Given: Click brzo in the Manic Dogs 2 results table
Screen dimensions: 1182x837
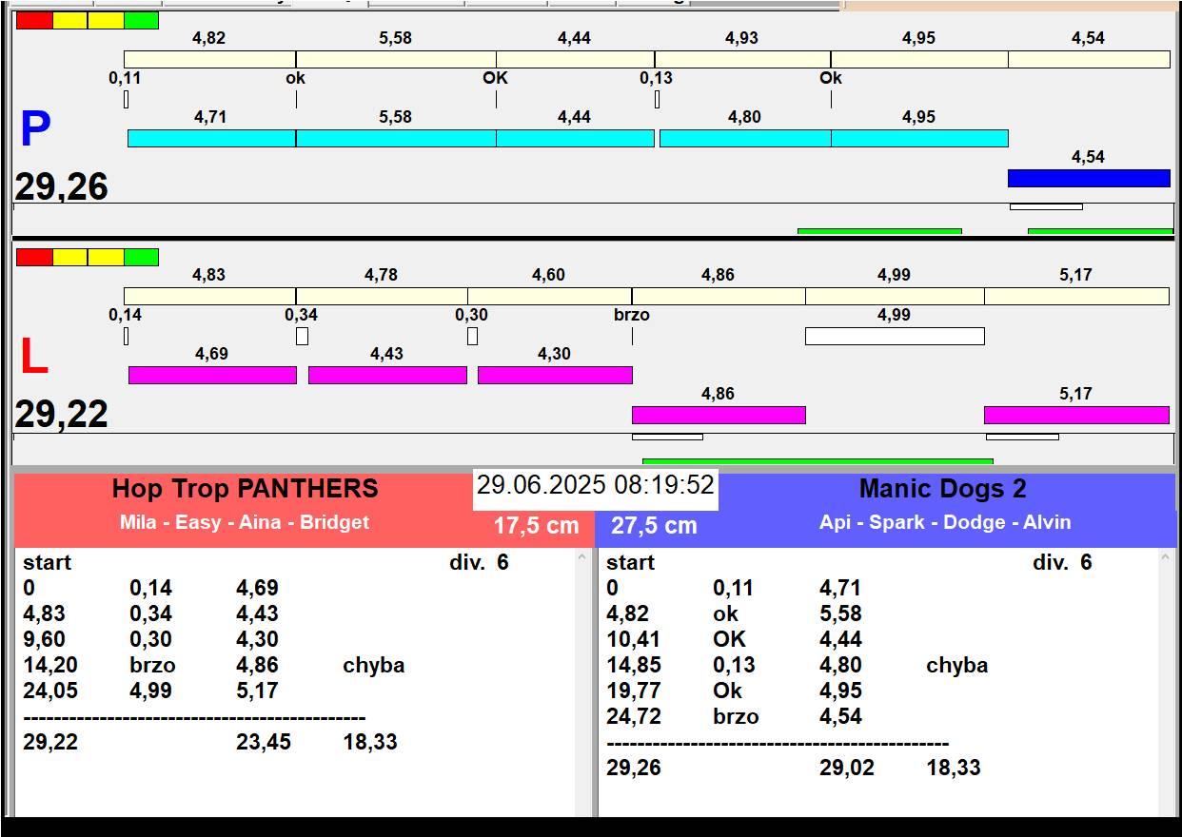Looking at the screenshot, I should click(736, 716).
